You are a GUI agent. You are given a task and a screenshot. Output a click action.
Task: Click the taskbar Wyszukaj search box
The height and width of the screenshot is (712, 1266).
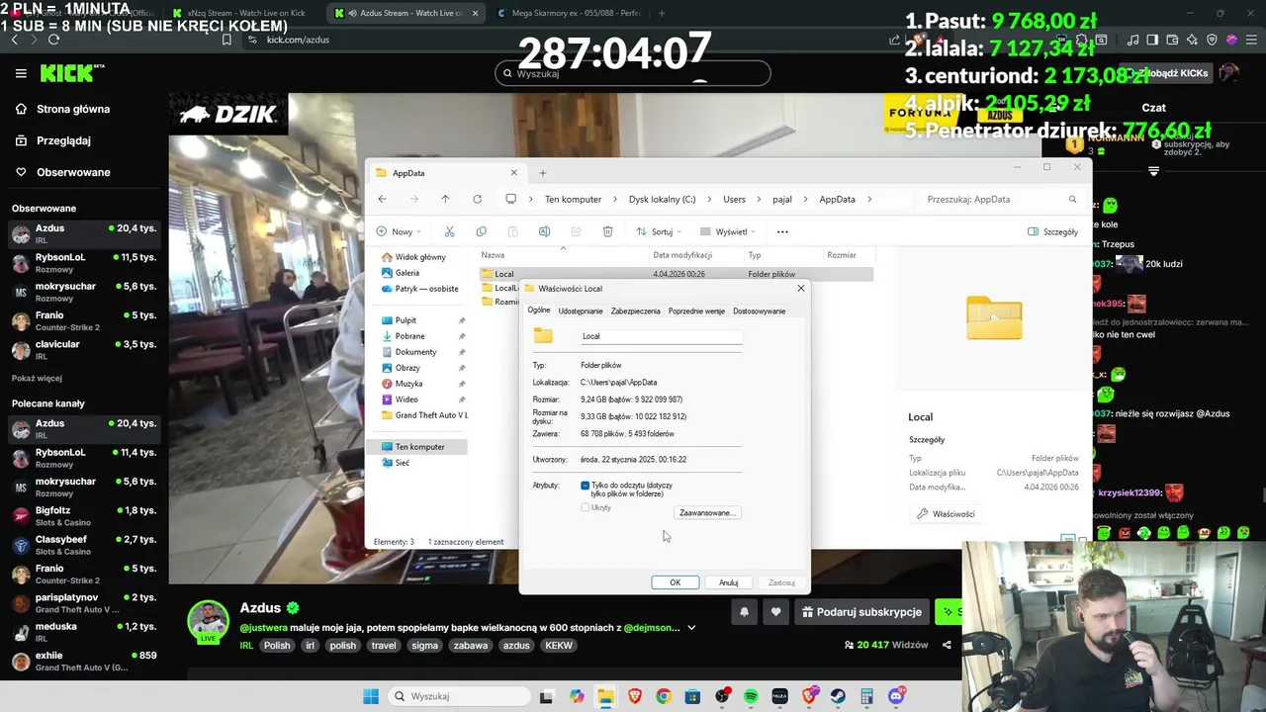click(x=458, y=696)
